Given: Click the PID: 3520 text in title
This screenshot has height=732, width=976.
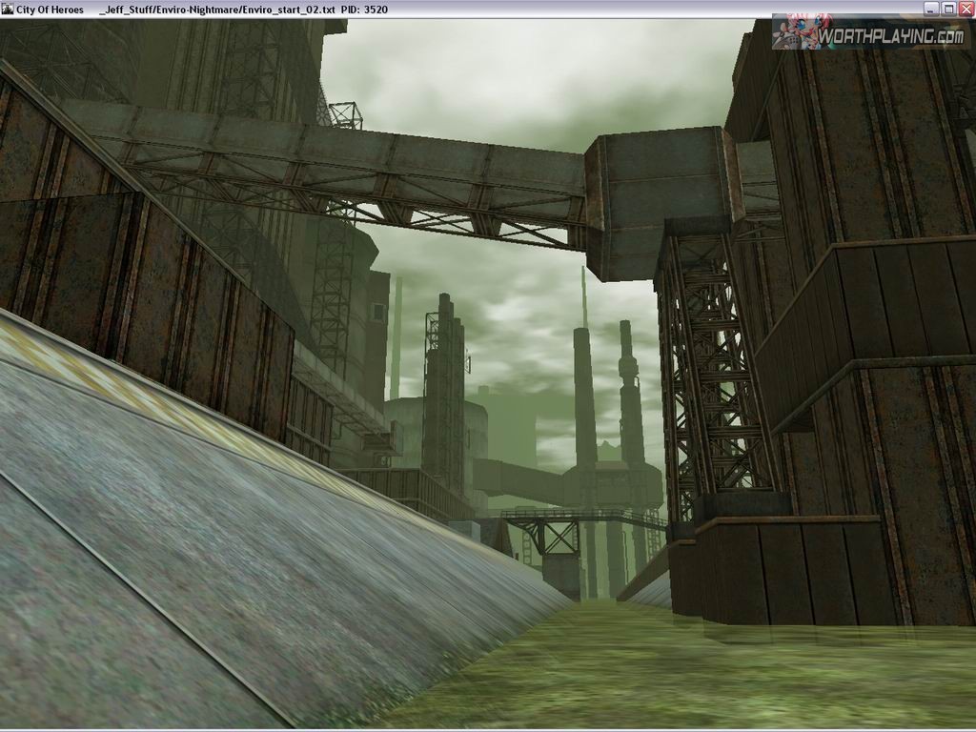Looking at the screenshot, I should (x=364, y=10).
